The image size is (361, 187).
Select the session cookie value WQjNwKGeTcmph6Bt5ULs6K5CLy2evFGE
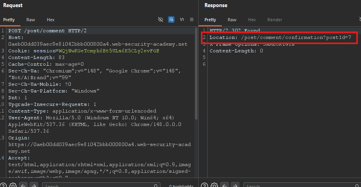[x=109, y=51]
